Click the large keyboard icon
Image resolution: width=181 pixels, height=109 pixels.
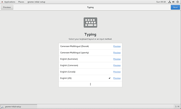tap(91, 23)
